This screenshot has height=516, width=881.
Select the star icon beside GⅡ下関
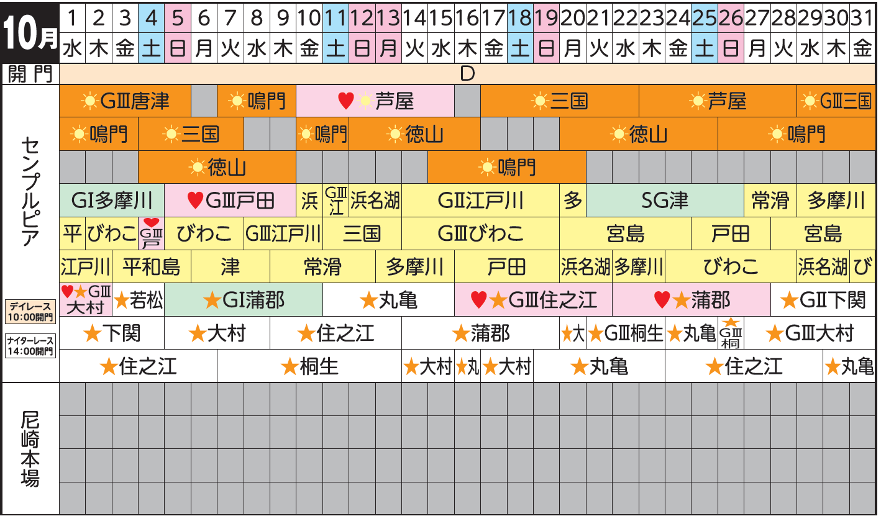coord(789,301)
